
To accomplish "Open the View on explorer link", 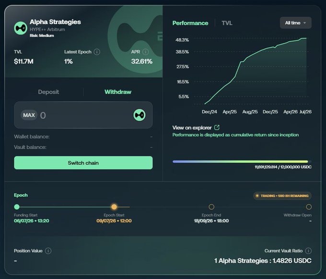I will point(192,128).
